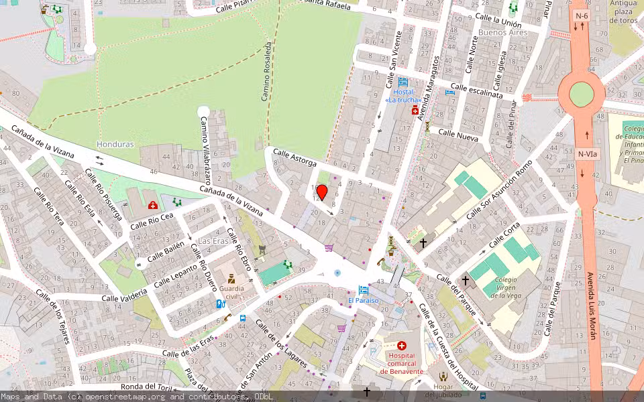Screen dimensions: 644x402
Task: Select the N-VIa road shield
Action: (x=588, y=154)
